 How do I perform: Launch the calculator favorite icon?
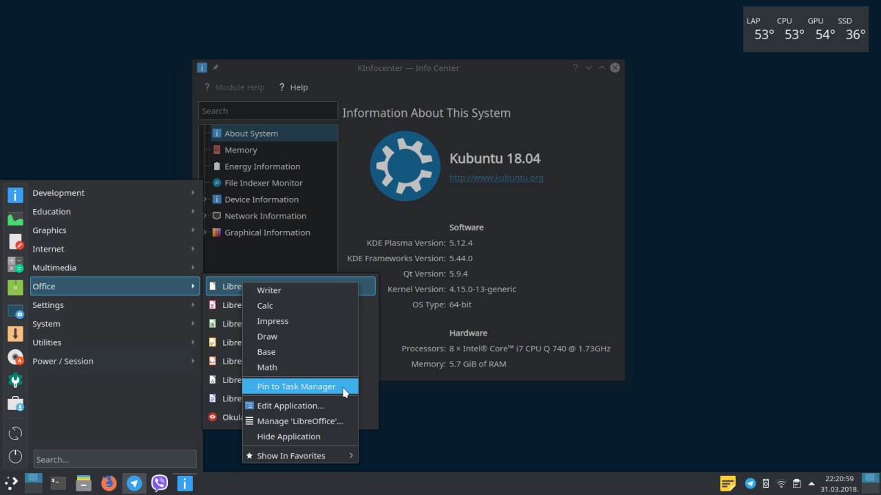(15, 265)
